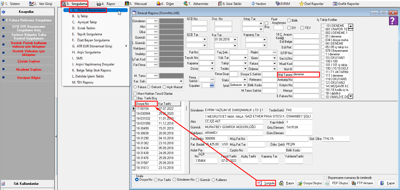The image size is (400, 190).
Task: Open the Rejim lookup ellipsis button
Action: point(274,52)
